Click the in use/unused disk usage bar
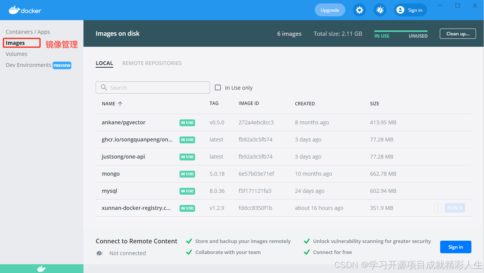This screenshot has width=484, height=273. (401, 31)
